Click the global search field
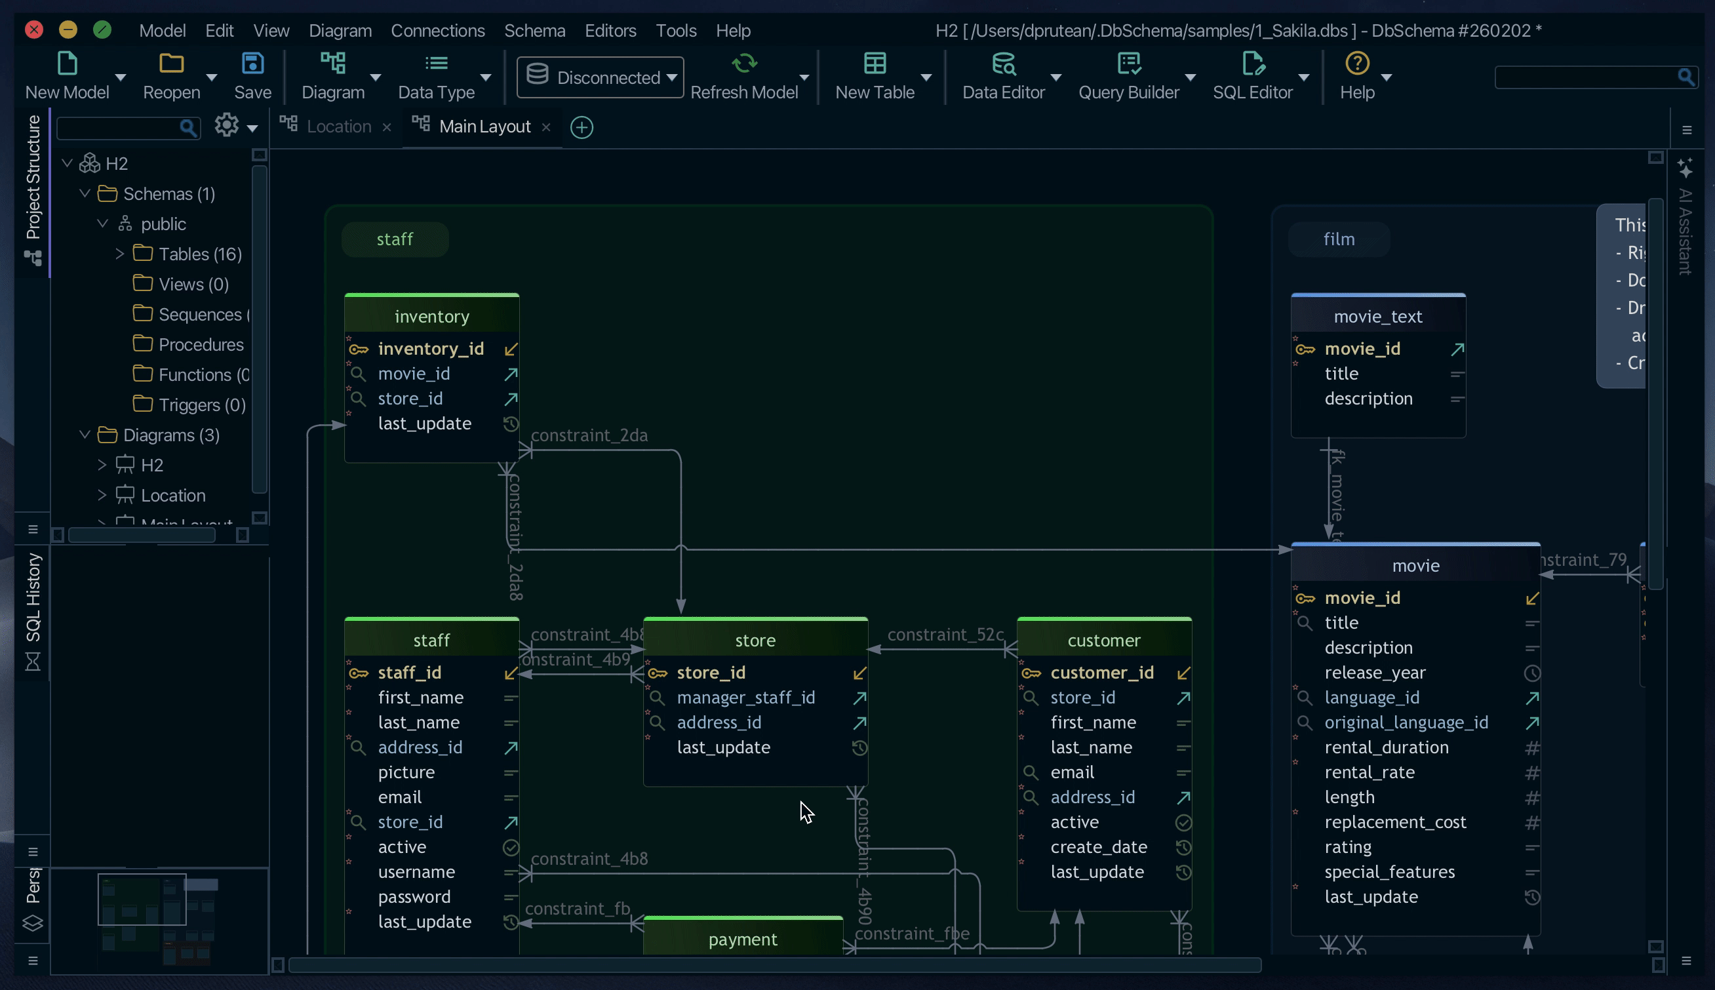This screenshot has height=990, width=1715. point(1590,77)
